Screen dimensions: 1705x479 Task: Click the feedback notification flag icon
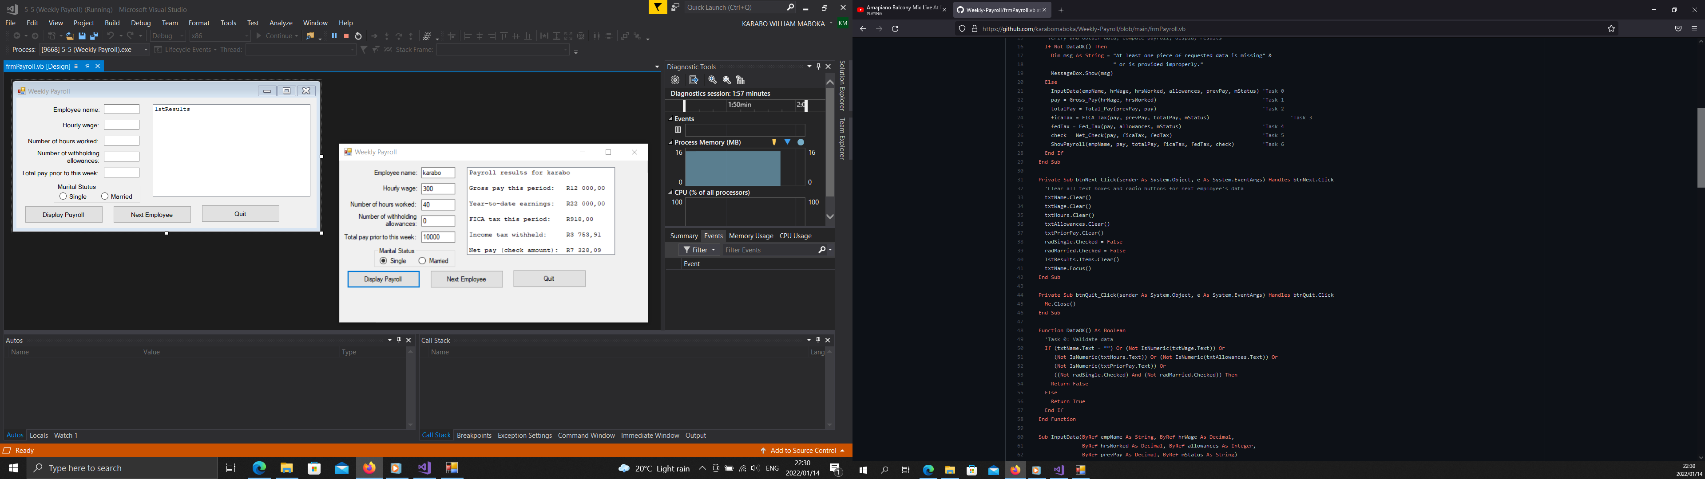click(x=658, y=7)
